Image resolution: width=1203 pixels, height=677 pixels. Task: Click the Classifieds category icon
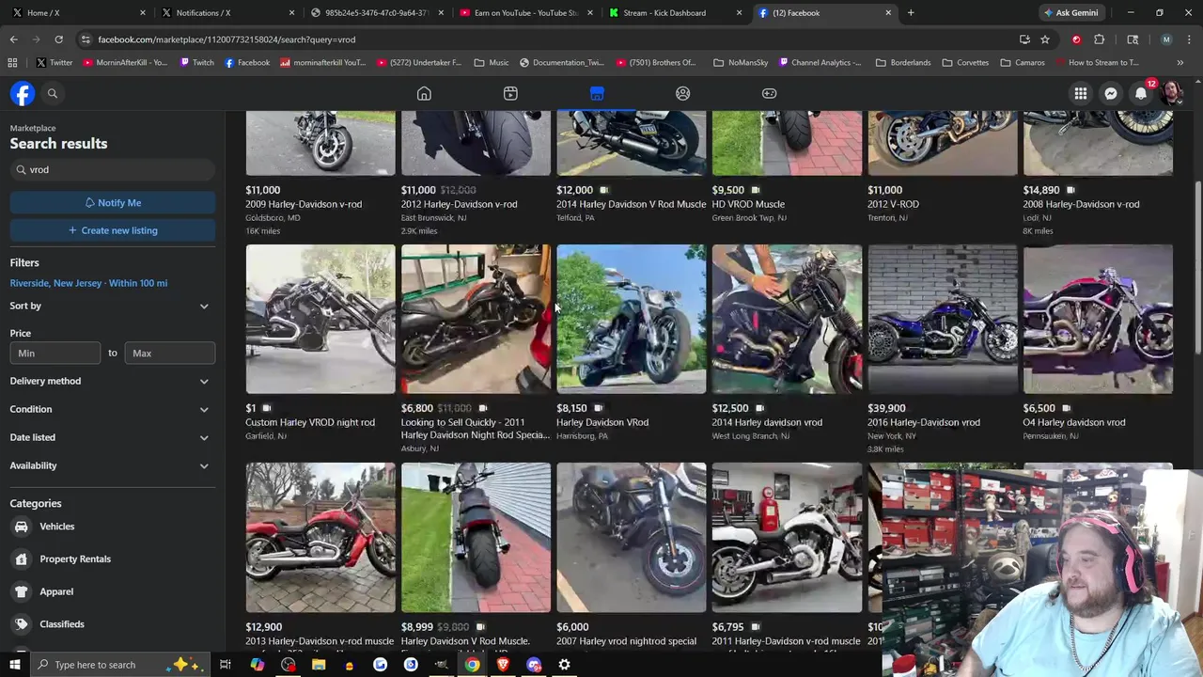[x=22, y=624]
